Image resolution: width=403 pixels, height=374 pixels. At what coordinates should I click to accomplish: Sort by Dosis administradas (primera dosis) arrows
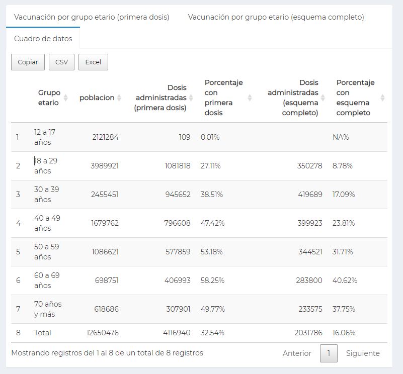coord(191,98)
